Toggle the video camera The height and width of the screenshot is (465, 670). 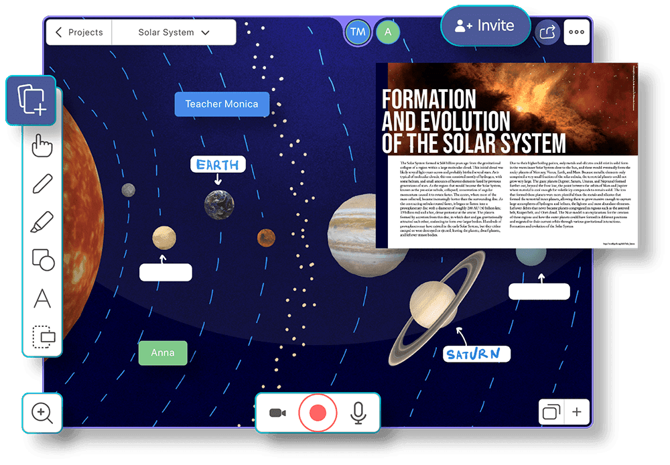tap(278, 413)
